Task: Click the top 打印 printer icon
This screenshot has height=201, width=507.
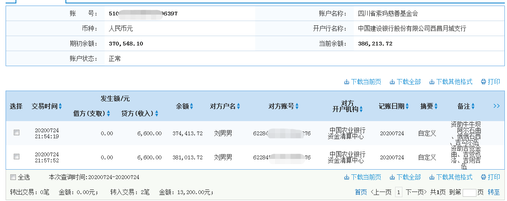Action: pos(483,82)
